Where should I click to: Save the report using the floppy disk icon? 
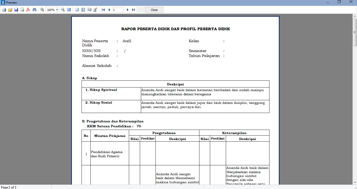tap(16, 10)
